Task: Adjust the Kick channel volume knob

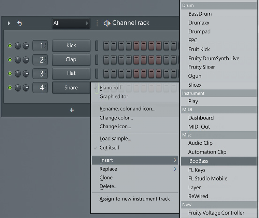Action: [26, 46]
